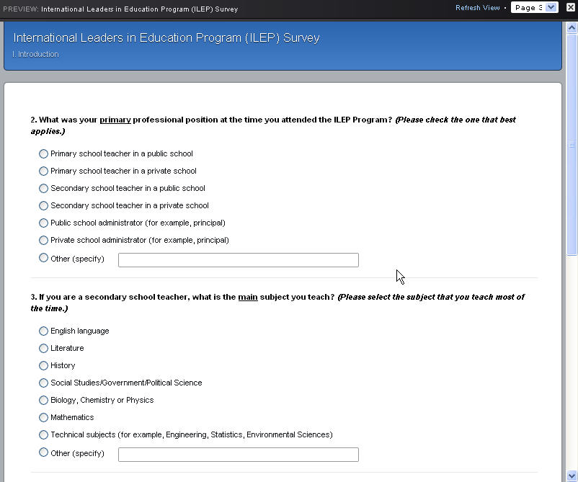Select Public school administrator option
Viewport: 578px width, 482px height.
pyautogui.click(x=44, y=223)
